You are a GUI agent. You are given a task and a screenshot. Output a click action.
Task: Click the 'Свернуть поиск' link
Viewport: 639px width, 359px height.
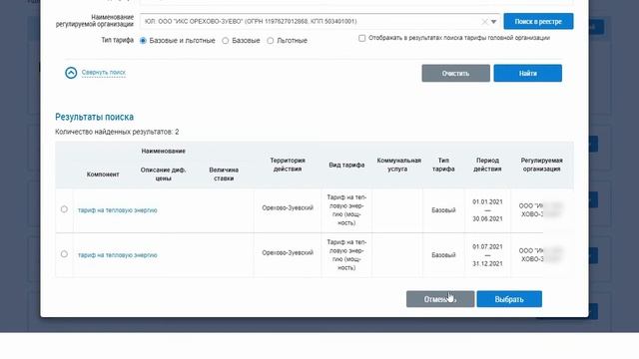point(104,73)
